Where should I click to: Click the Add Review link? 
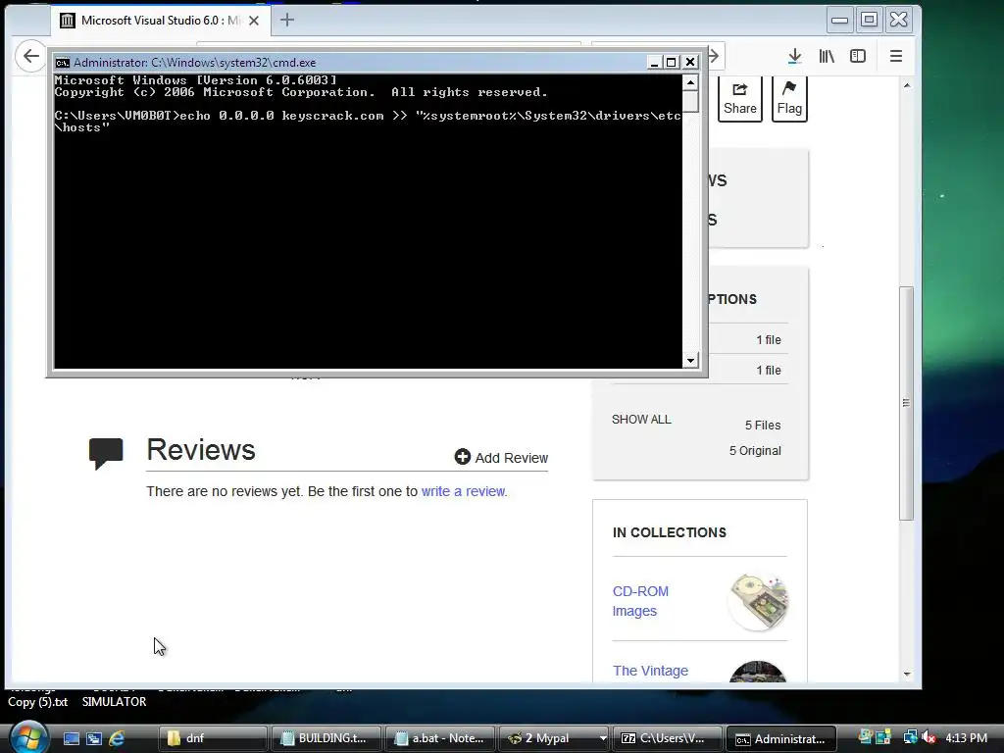[x=501, y=457]
